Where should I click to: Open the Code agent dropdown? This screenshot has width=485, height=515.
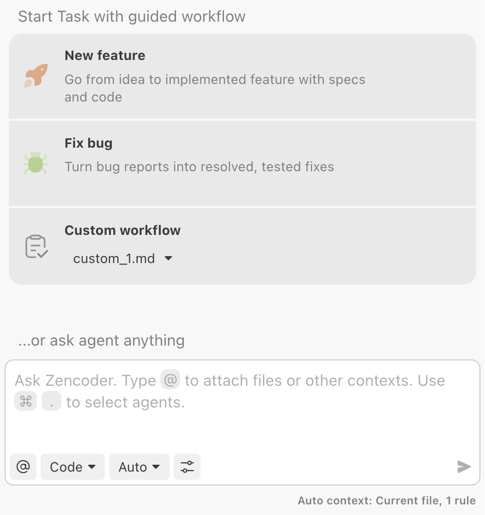click(x=72, y=467)
